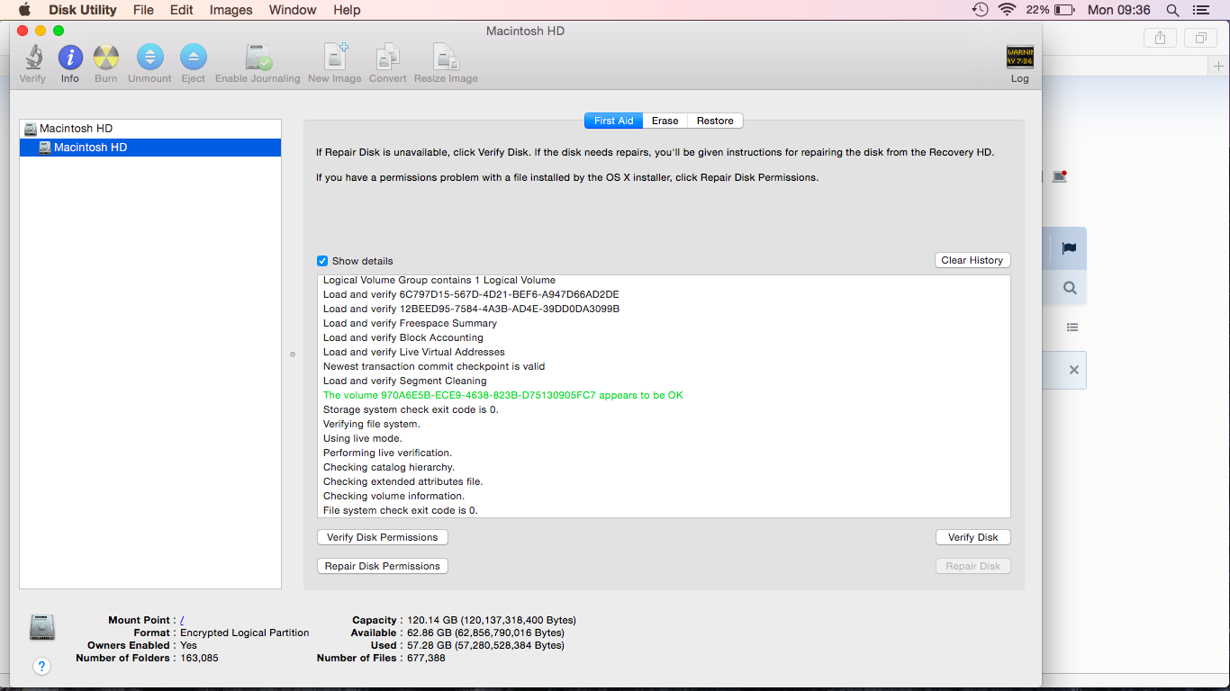Click the Convert toolbar icon
1230x691 pixels.
[388, 57]
